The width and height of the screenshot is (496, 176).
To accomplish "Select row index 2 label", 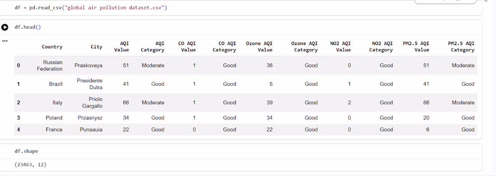I will [x=18, y=103].
